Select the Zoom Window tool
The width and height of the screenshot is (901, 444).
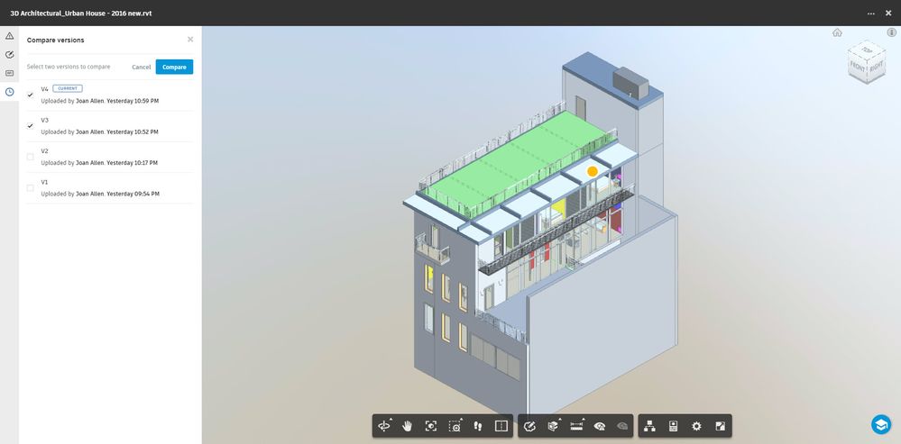(455, 426)
